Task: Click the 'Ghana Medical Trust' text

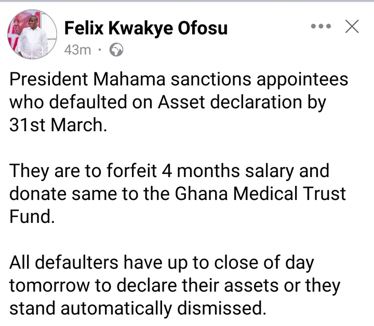Action: pyautogui.click(x=260, y=194)
